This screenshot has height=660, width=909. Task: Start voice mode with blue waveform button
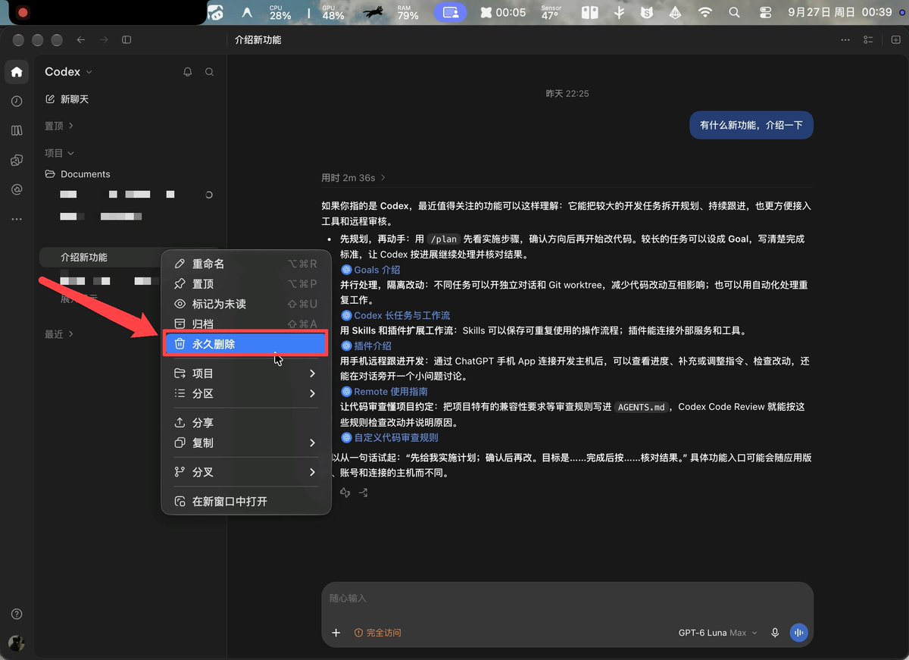798,633
